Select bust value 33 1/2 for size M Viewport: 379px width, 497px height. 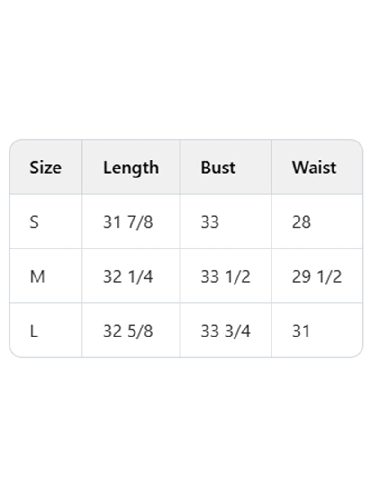pyautogui.click(x=225, y=276)
